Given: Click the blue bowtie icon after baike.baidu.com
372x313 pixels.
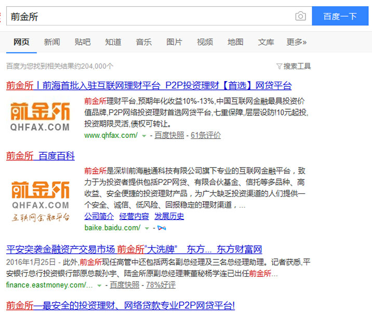Looking at the screenshot, I should point(162,228).
